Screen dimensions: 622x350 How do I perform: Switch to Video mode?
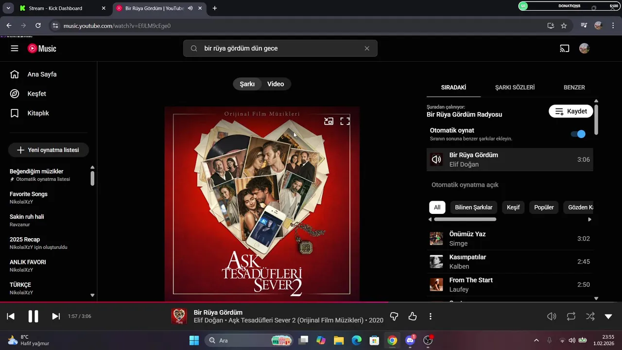(x=276, y=84)
